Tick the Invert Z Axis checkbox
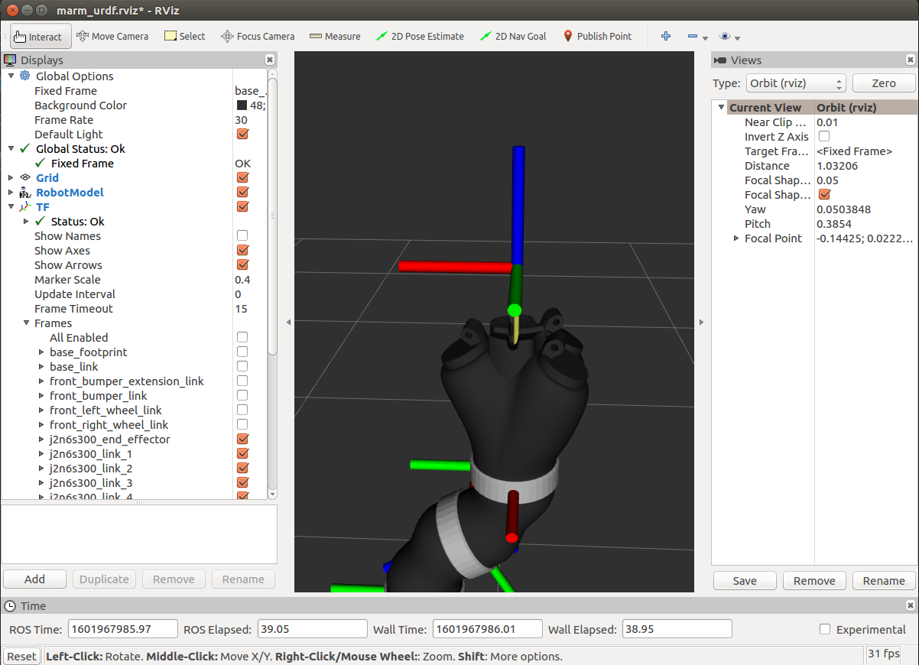 pyautogui.click(x=824, y=136)
